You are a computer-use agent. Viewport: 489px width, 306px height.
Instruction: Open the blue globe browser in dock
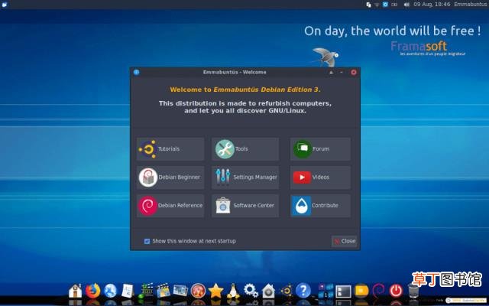[110, 291]
